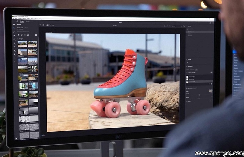The height and width of the screenshot is (157, 244).
Task: Choose the Select arrow tool
Action: (x=14, y=28)
